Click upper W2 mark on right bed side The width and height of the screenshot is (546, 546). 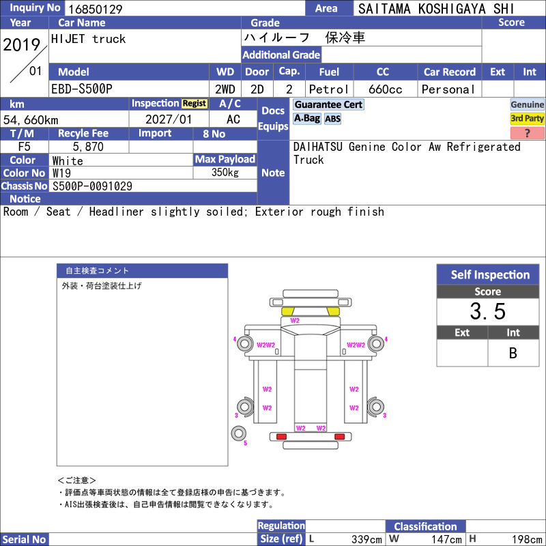click(x=354, y=389)
